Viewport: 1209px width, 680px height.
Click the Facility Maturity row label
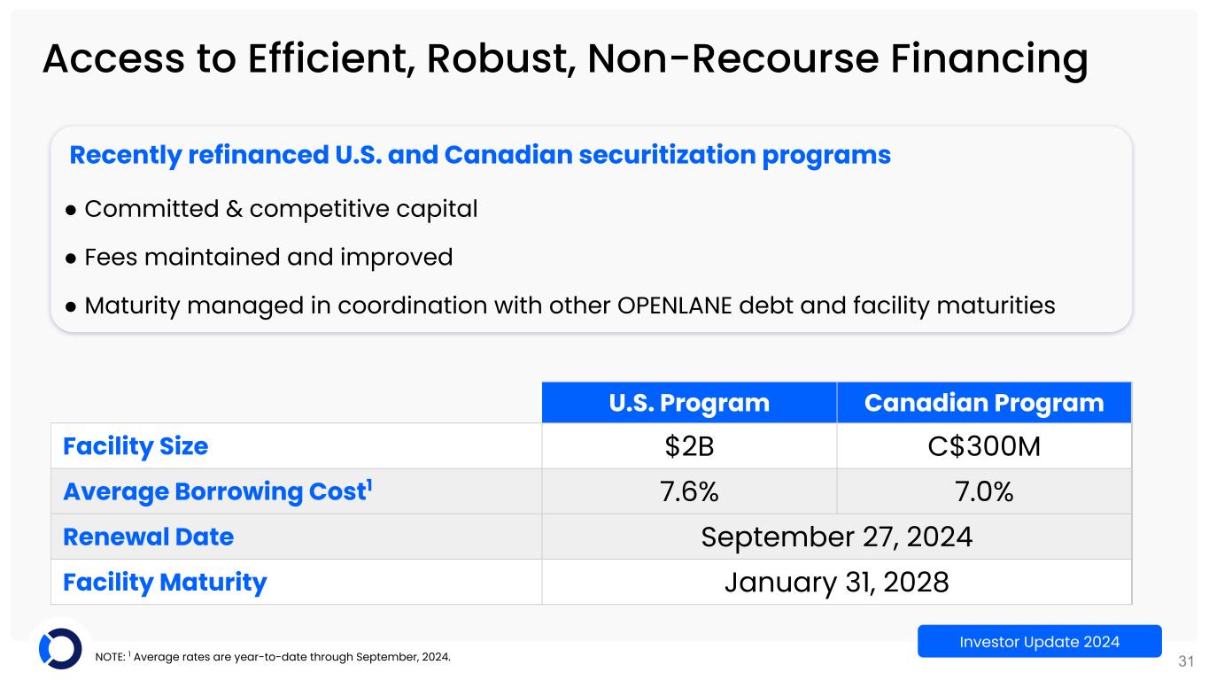(x=165, y=582)
